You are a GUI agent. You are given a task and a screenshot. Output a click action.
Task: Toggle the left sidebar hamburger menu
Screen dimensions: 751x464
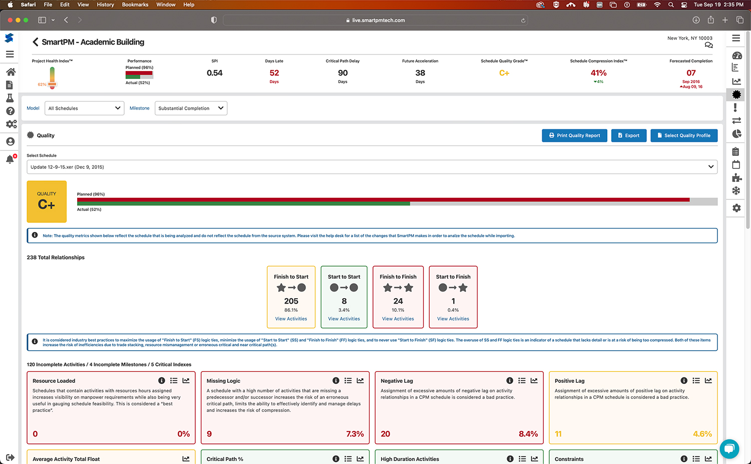[x=10, y=54]
